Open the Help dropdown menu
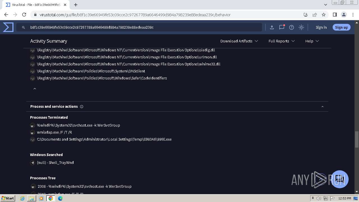 (x=312, y=41)
